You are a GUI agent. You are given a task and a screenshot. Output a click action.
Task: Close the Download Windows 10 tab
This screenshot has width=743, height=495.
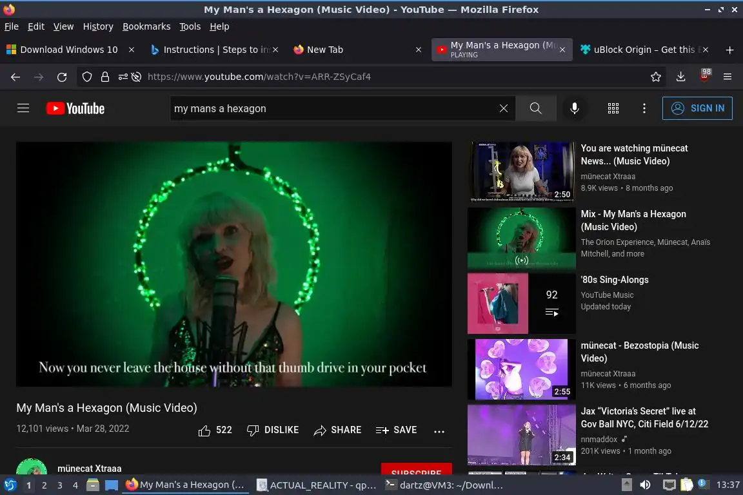click(132, 50)
